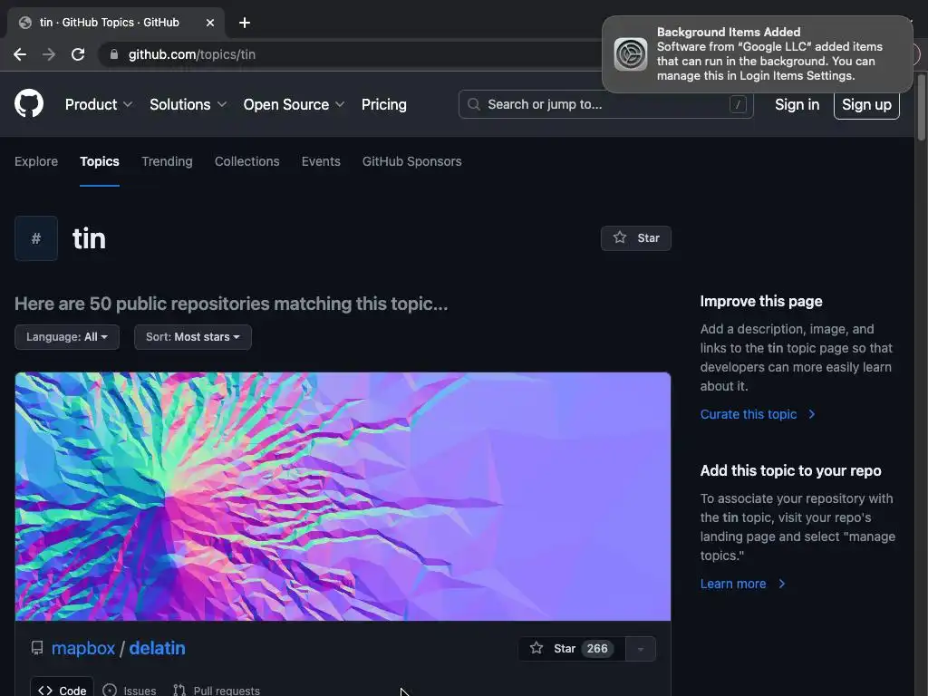Viewport: 928px width, 696px height.
Task: Click the Background Items Added notification icon
Action: pyautogui.click(x=631, y=54)
